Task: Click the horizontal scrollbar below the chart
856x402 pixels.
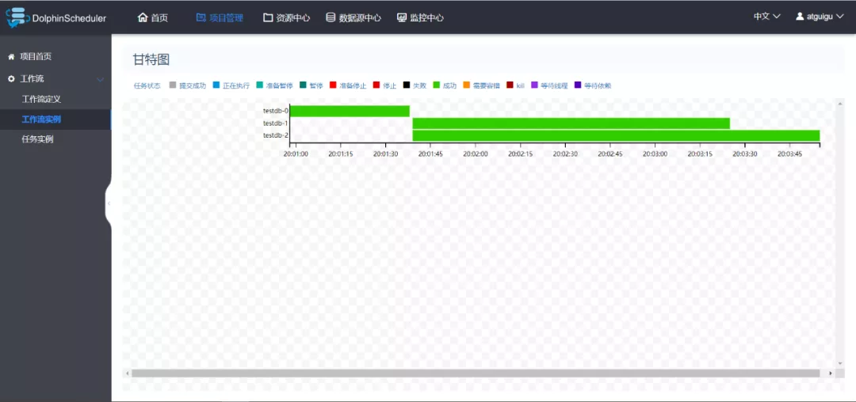Action: [476, 373]
